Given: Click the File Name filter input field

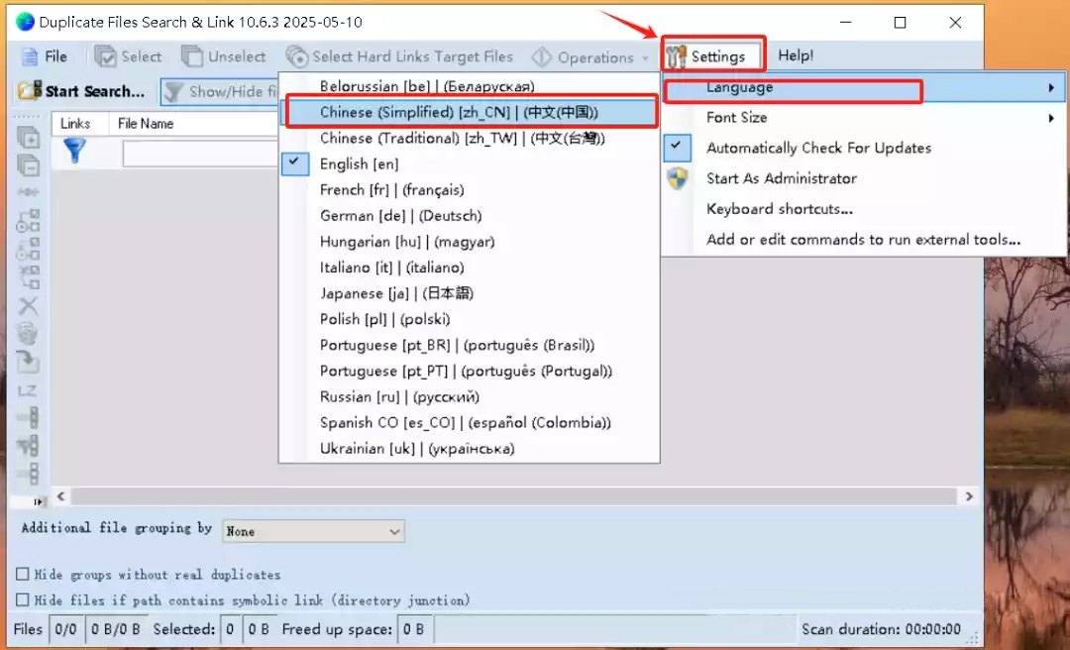Looking at the screenshot, I should pyautogui.click(x=200, y=154).
